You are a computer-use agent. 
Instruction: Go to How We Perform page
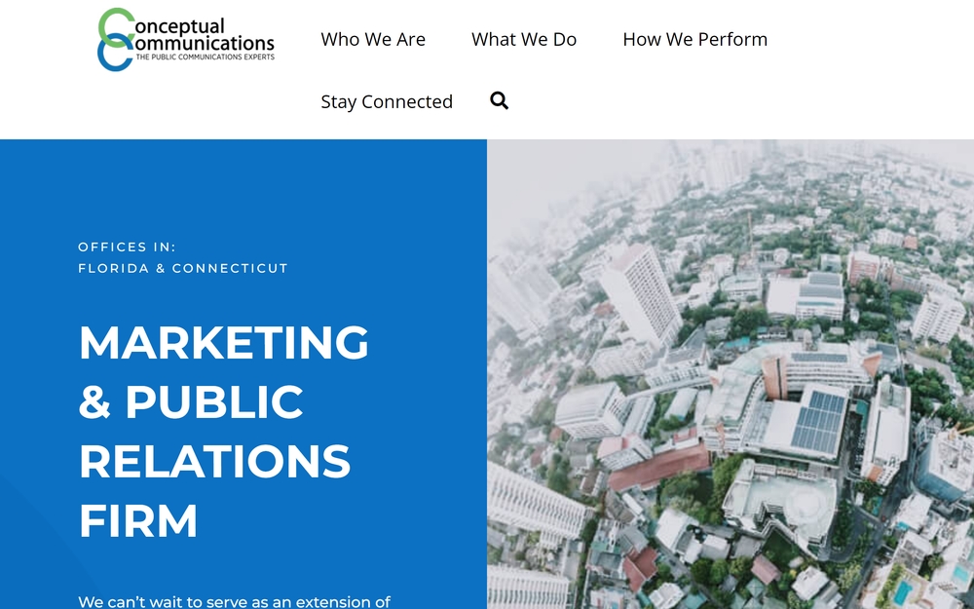coord(695,39)
